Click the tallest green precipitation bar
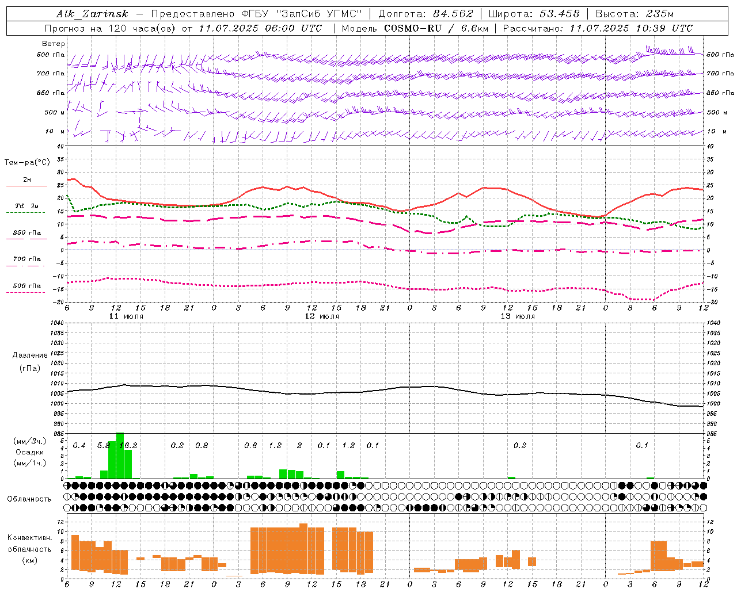The height and width of the screenshot is (589, 737). pos(120,456)
